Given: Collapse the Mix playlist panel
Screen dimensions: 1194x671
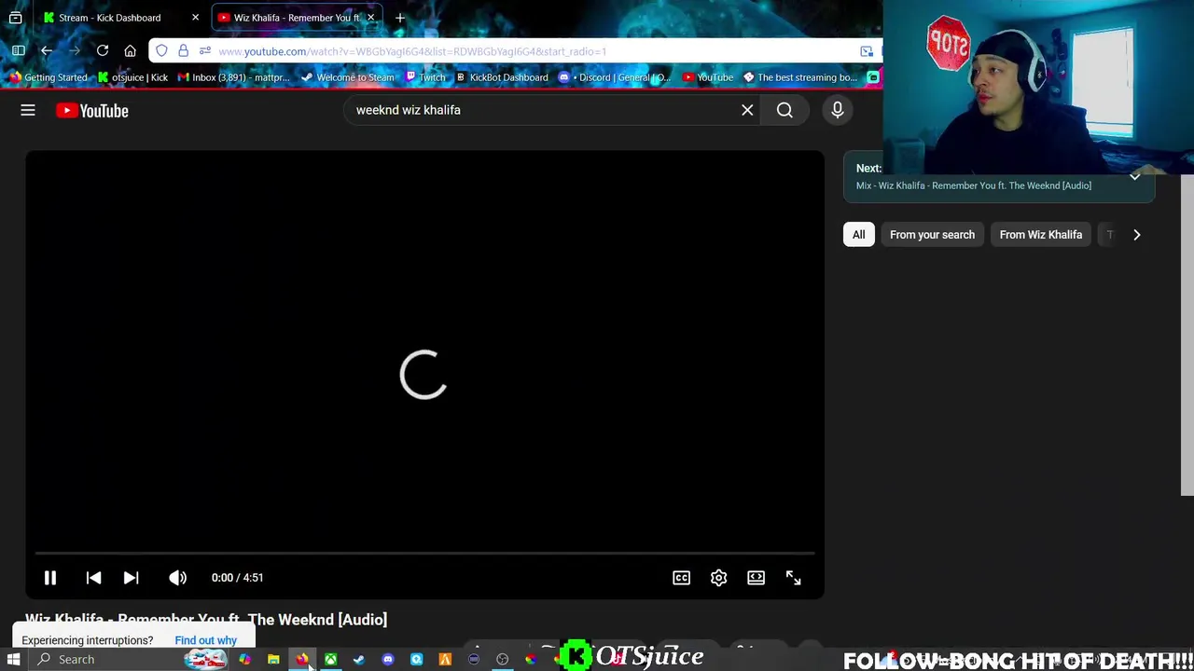Looking at the screenshot, I should point(1134,176).
